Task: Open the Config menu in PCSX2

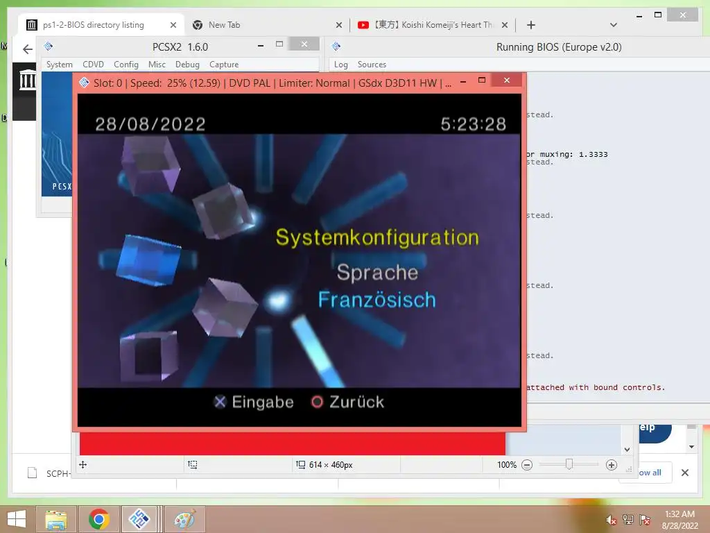Action: pos(126,65)
